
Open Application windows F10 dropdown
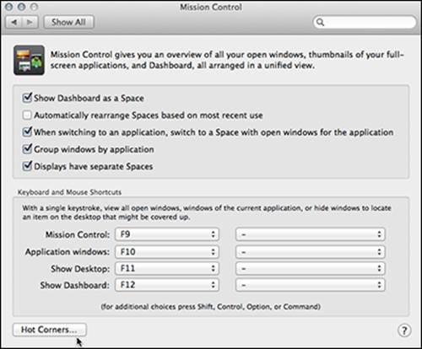(167, 251)
